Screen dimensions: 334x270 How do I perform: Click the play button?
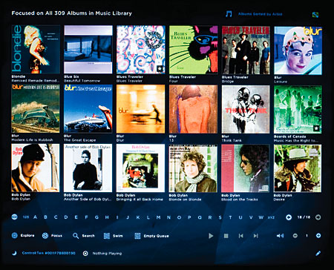click(211, 236)
